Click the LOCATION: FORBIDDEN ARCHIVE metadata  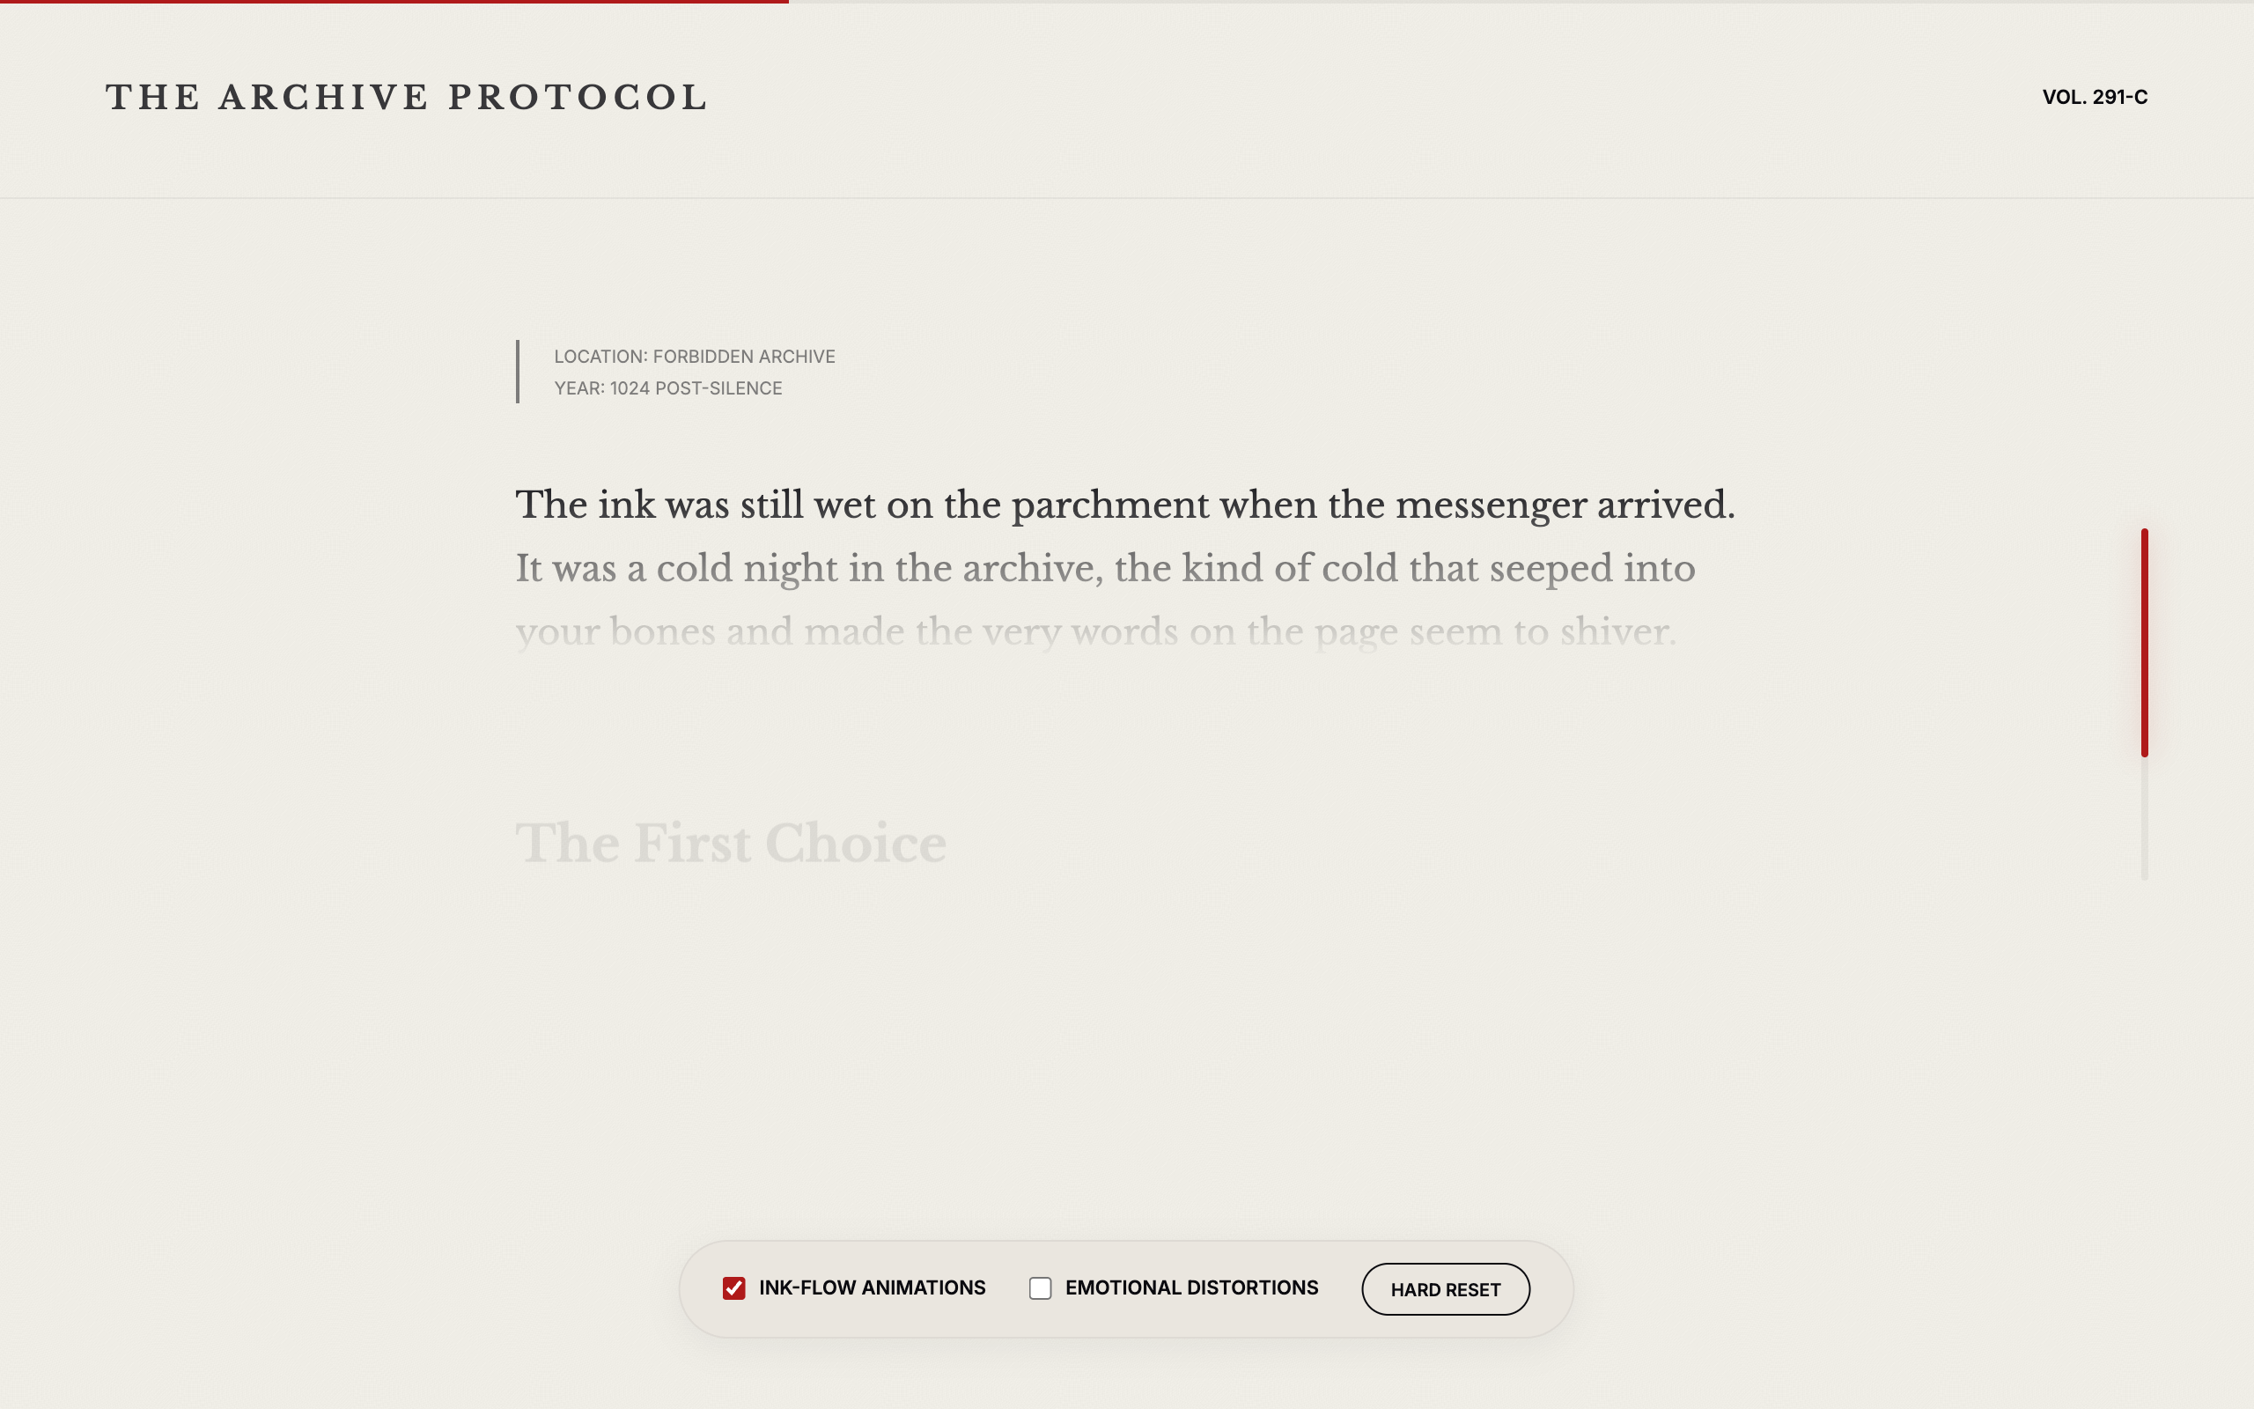pos(694,356)
